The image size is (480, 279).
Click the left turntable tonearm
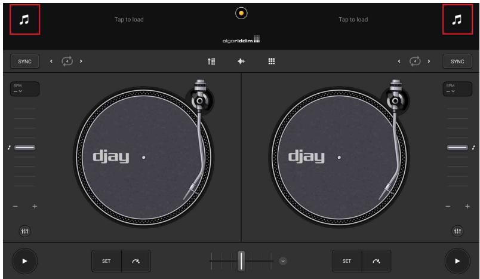pos(199,141)
